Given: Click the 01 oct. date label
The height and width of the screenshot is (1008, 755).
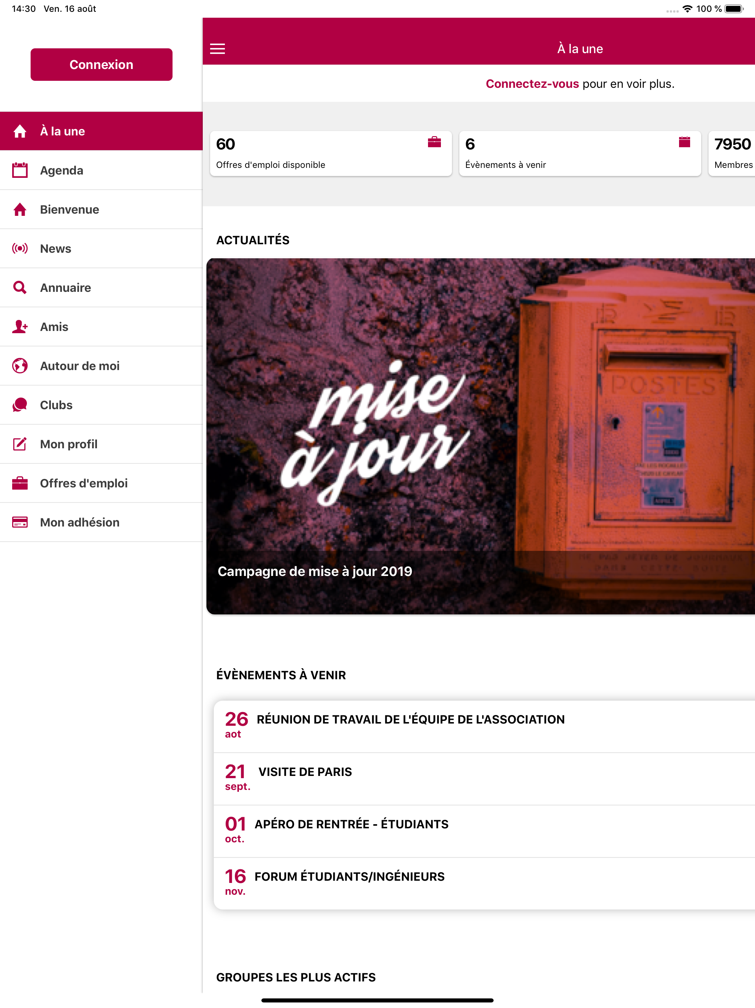Looking at the screenshot, I should [x=236, y=830].
